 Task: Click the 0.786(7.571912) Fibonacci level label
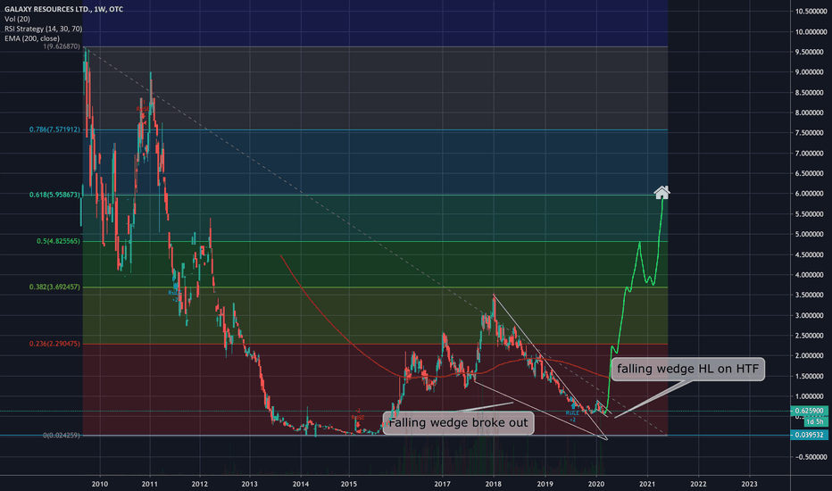[x=54, y=129]
